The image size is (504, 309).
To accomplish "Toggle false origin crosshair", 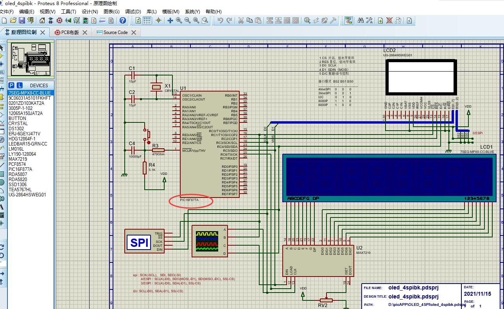I will pos(159,20).
